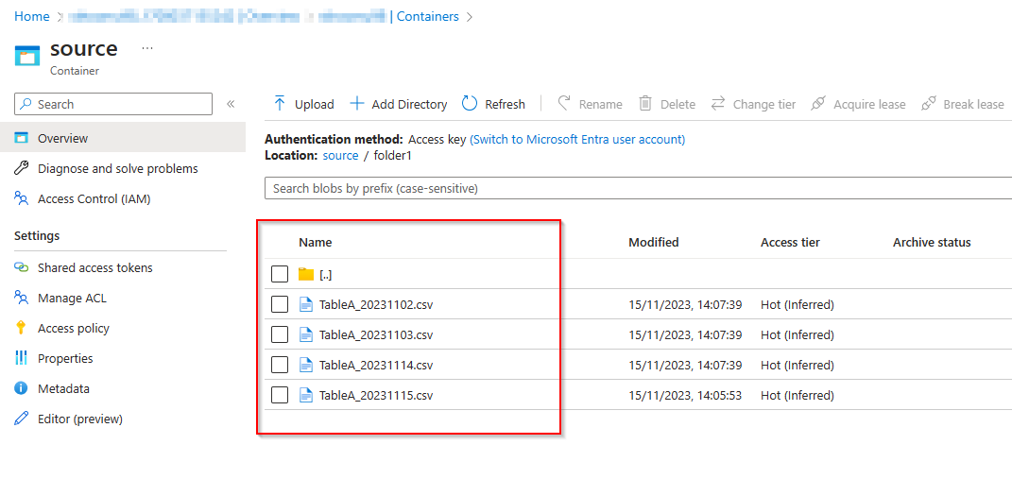Expand breadcrumb chevron after Containers

(x=470, y=17)
